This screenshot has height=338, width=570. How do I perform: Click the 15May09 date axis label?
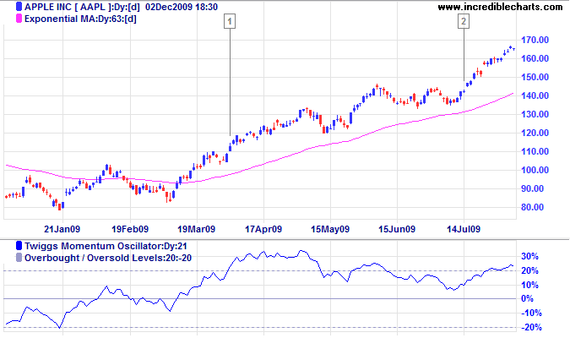pyautogui.click(x=330, y=229)
